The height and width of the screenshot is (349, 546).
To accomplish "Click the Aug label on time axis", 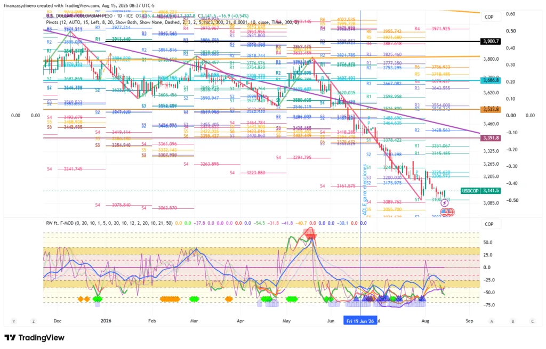I will [425, 321].
